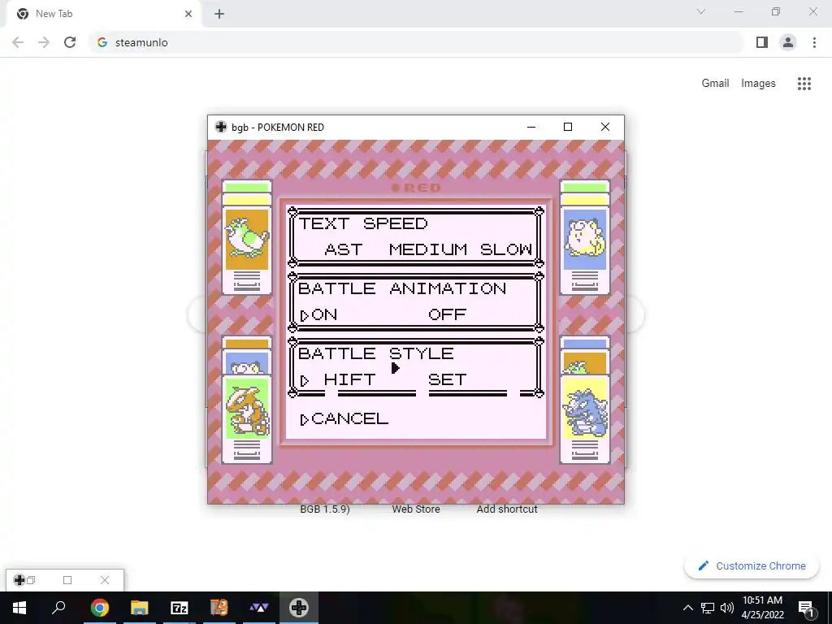Viewport: 832px width, 624px height.
Task: Click the Rhydon sprite card
Action: click(x=585, y=419)
